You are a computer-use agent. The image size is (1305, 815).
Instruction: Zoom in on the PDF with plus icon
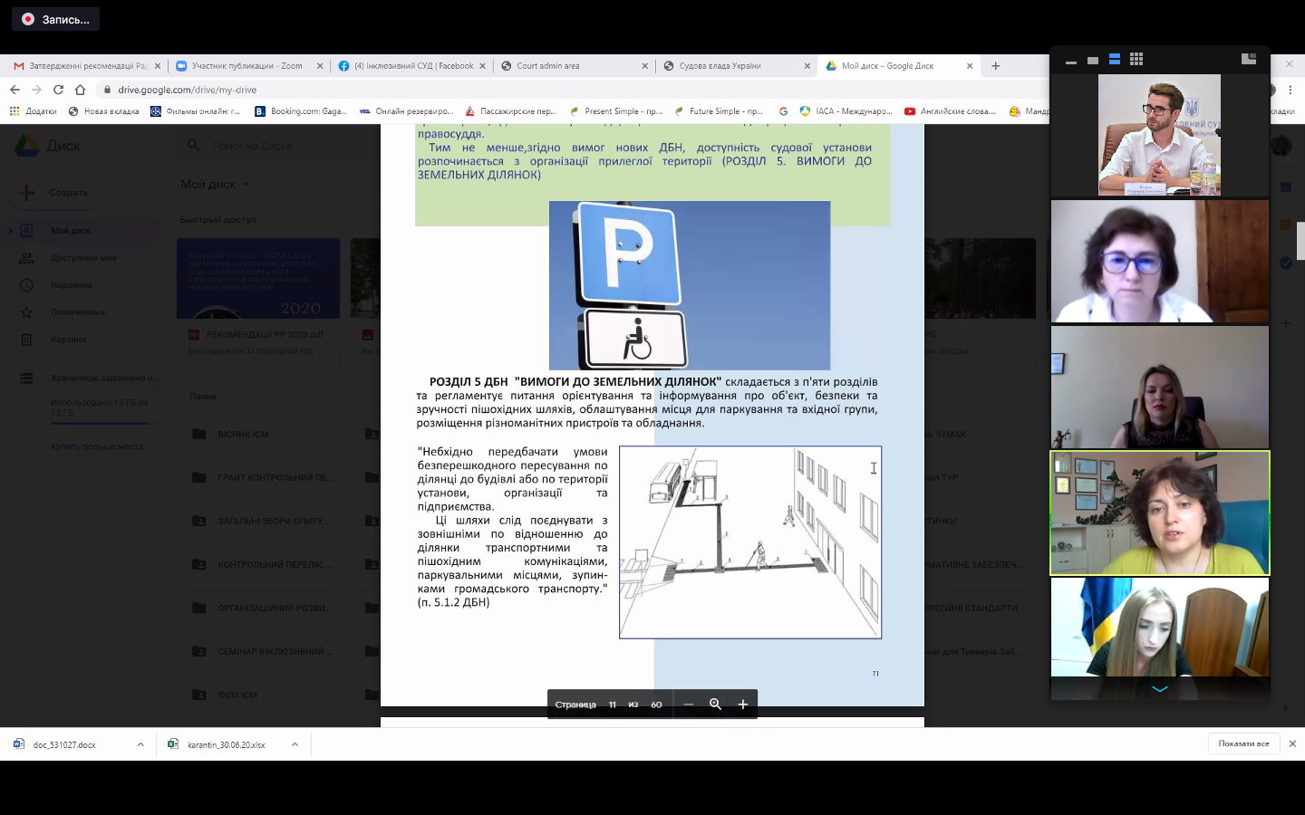[x=742, y=705]
